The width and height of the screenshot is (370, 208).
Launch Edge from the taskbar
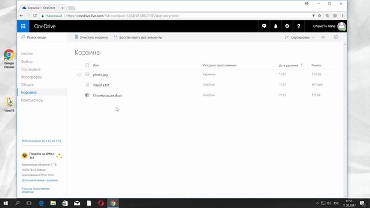tap(41, 203)
